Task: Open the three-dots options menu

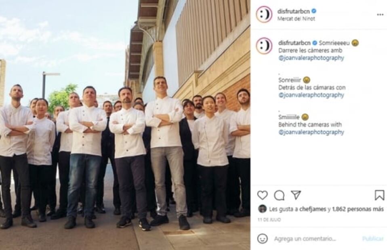Action: [x=380, y=15]
